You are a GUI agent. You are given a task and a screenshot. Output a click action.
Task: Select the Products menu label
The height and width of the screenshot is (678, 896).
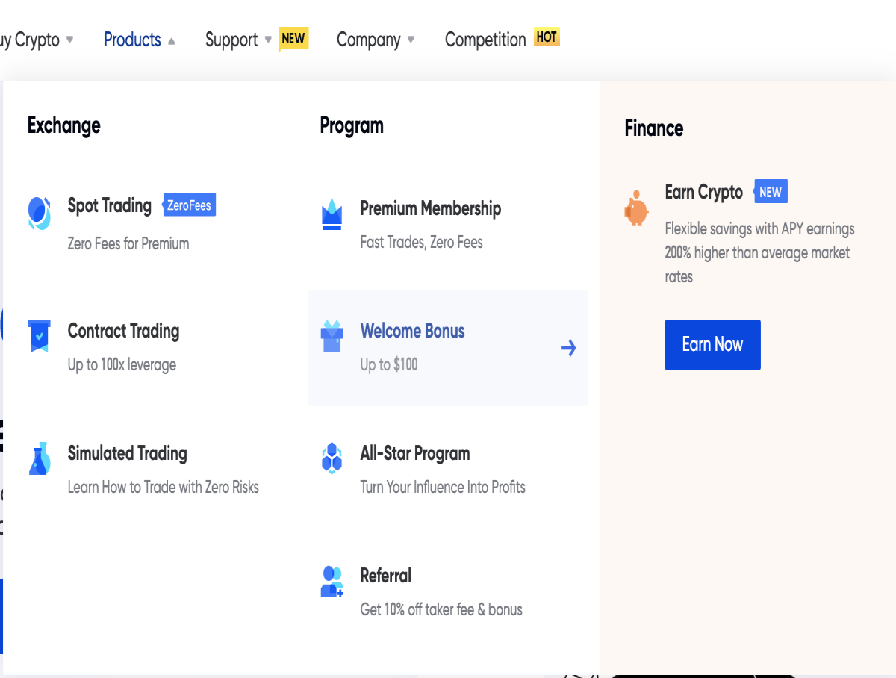pyautogui.click(x=132, y=40)
